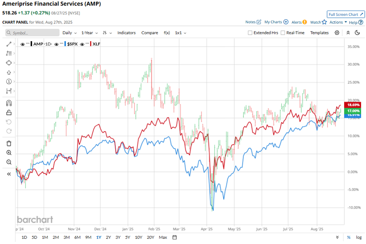Click the Watch link
The height and width of the screenshot is (244, 366).
315,22
